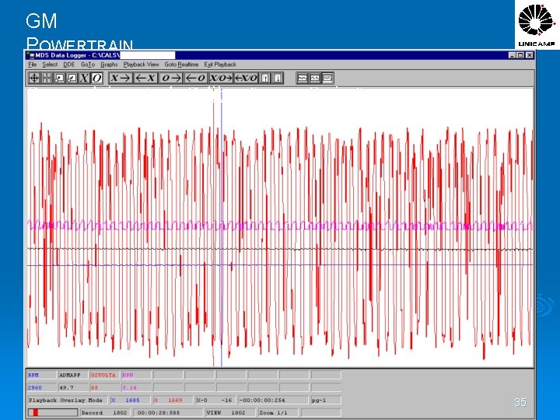Select the single-trace graph view icon
This screenshot has height=420, width=560.
tap(303, 78)
